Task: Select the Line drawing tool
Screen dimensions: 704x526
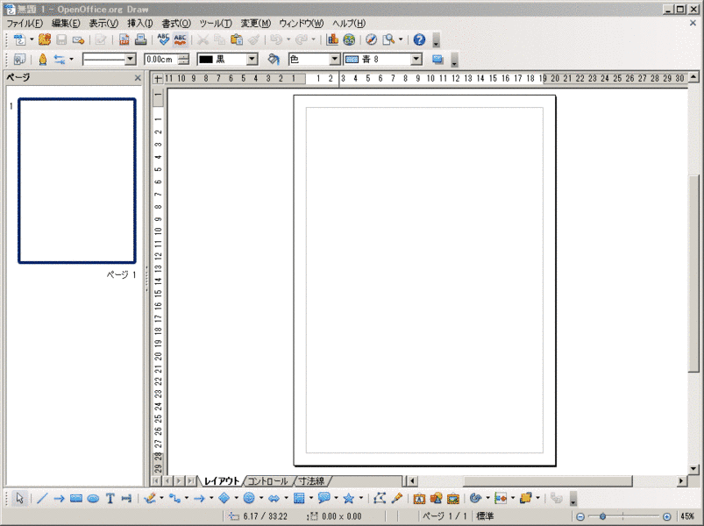Action: coord(42,498)
